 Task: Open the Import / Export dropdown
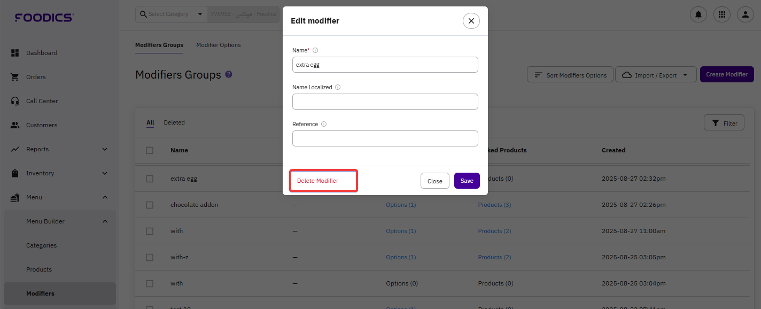656,75
